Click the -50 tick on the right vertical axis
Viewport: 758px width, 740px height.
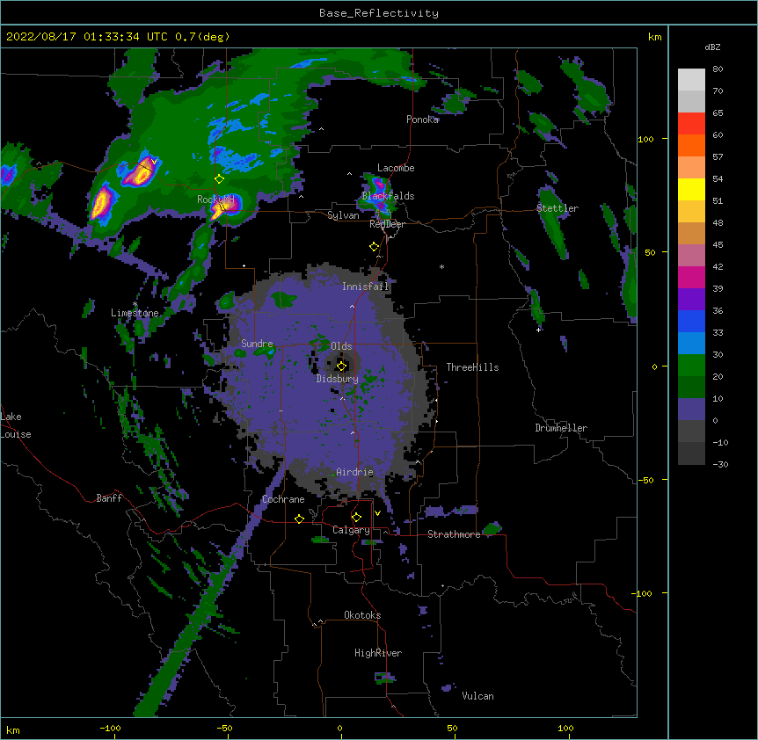pos(645,480)
